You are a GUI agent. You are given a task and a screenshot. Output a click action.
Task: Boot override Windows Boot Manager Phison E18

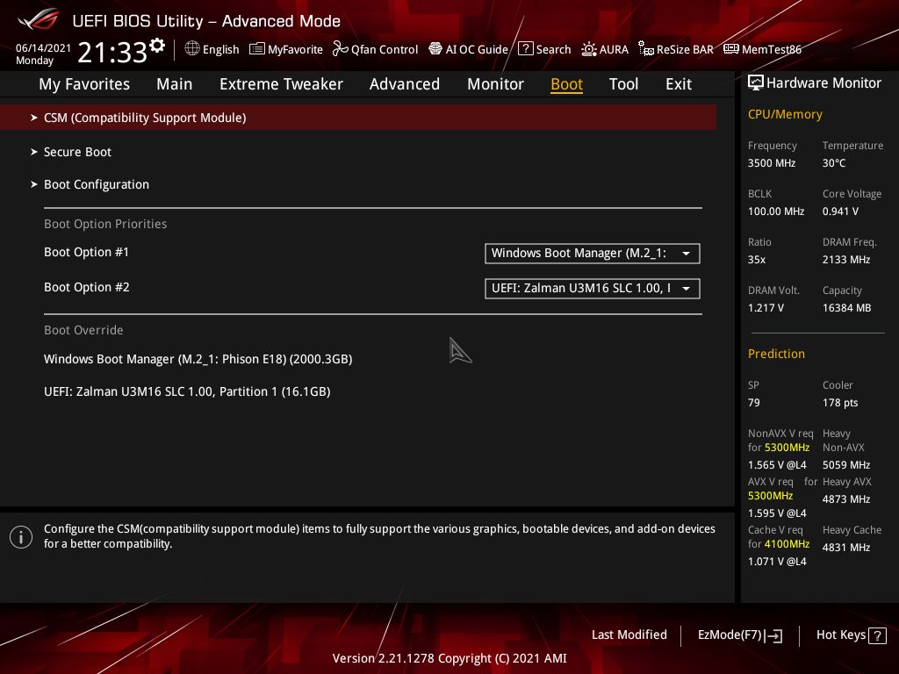[x=198, y=359]
